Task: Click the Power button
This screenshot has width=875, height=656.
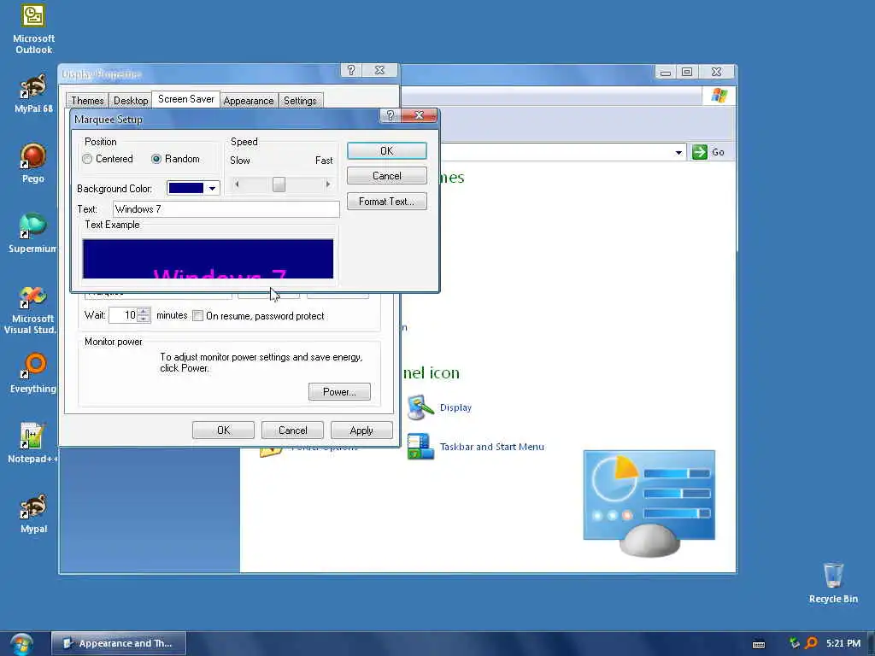Action: click(x=339, y=391)
